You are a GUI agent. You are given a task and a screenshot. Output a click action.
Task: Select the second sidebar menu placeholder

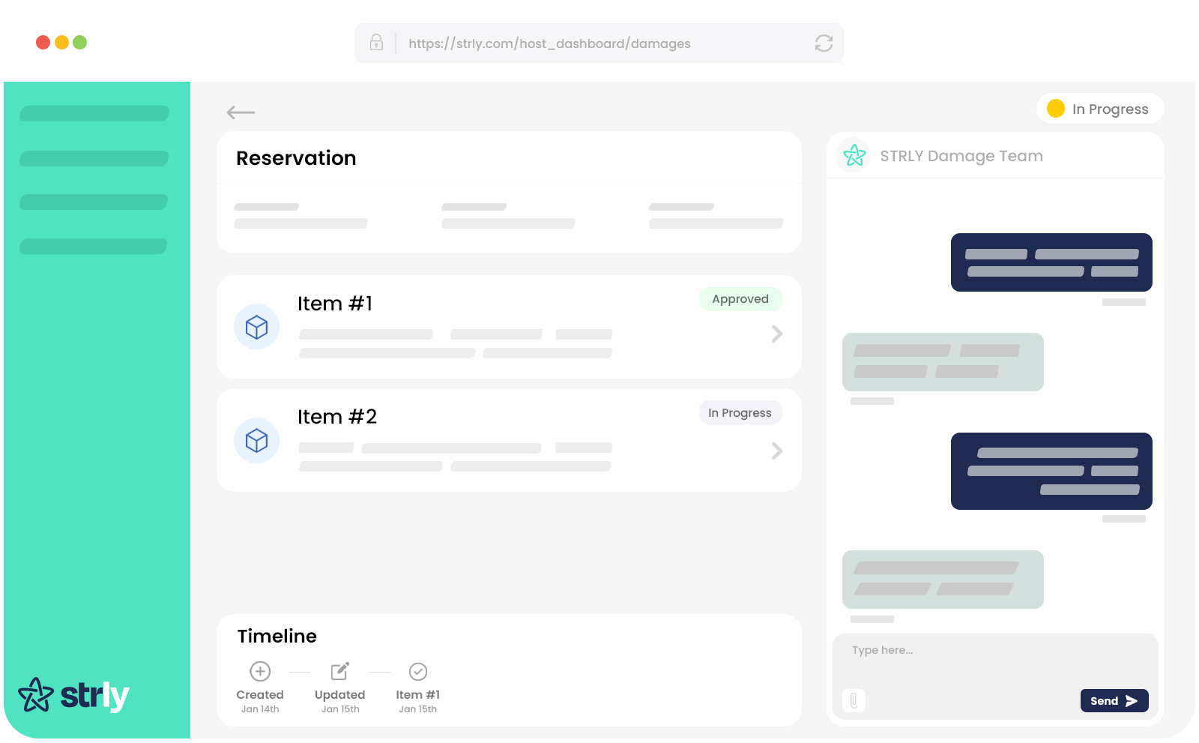click(x=94, y=158)
